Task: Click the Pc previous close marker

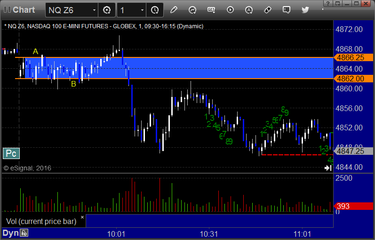Action: (x=11, y=153)
